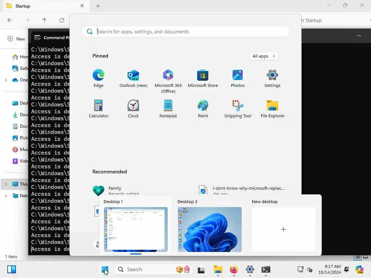Open Settings from pinned apps

coord(272,79)
